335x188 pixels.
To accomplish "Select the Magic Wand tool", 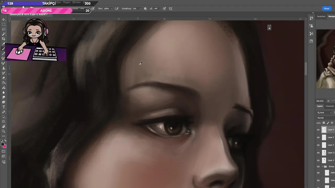I will (4, 34).
